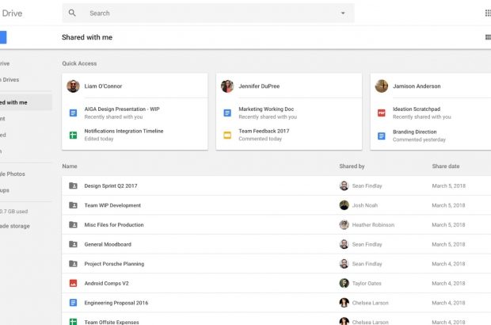Sort files by Name column header
The width and height of the screenshot is (491, 325).
pos(70,166)
